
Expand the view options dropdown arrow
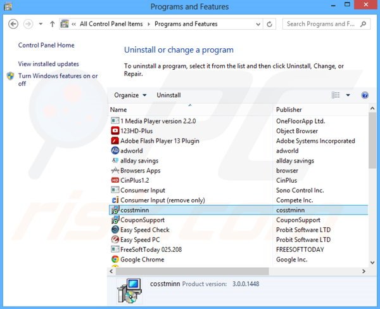348,95
